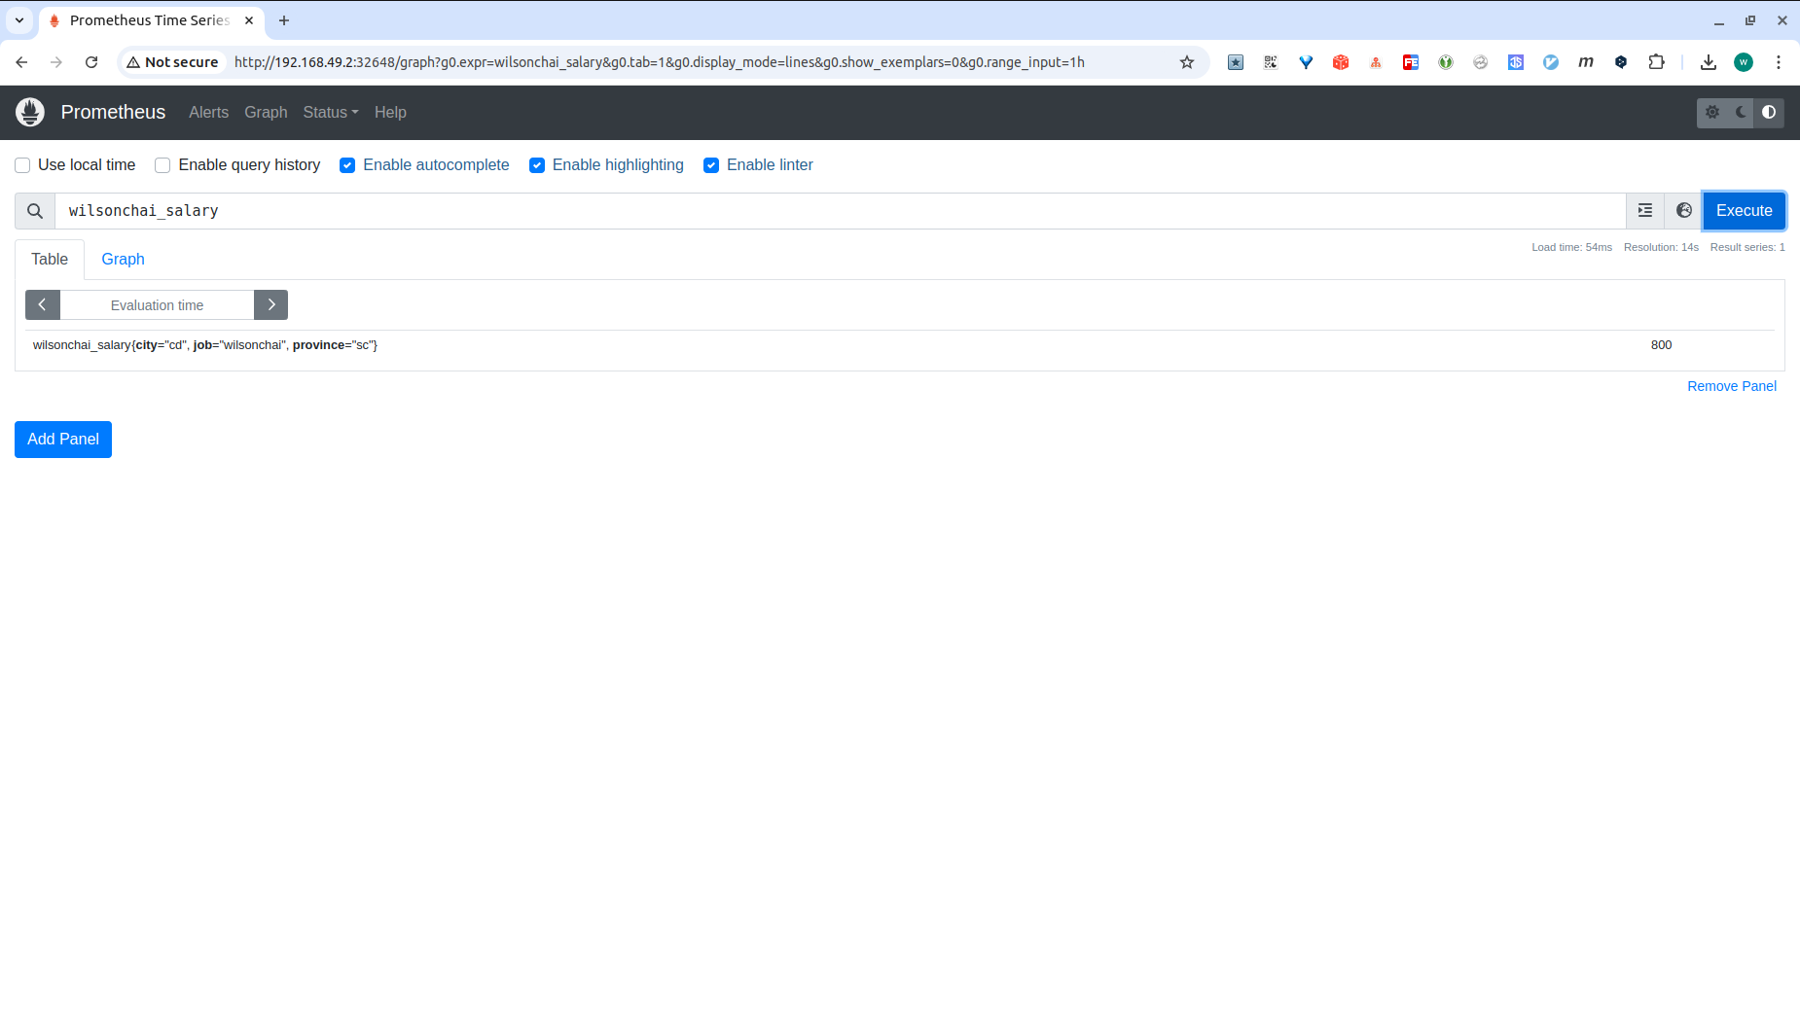
Task: Select the wilsonchai_salary result series text
Action: (x=205, y=345)
